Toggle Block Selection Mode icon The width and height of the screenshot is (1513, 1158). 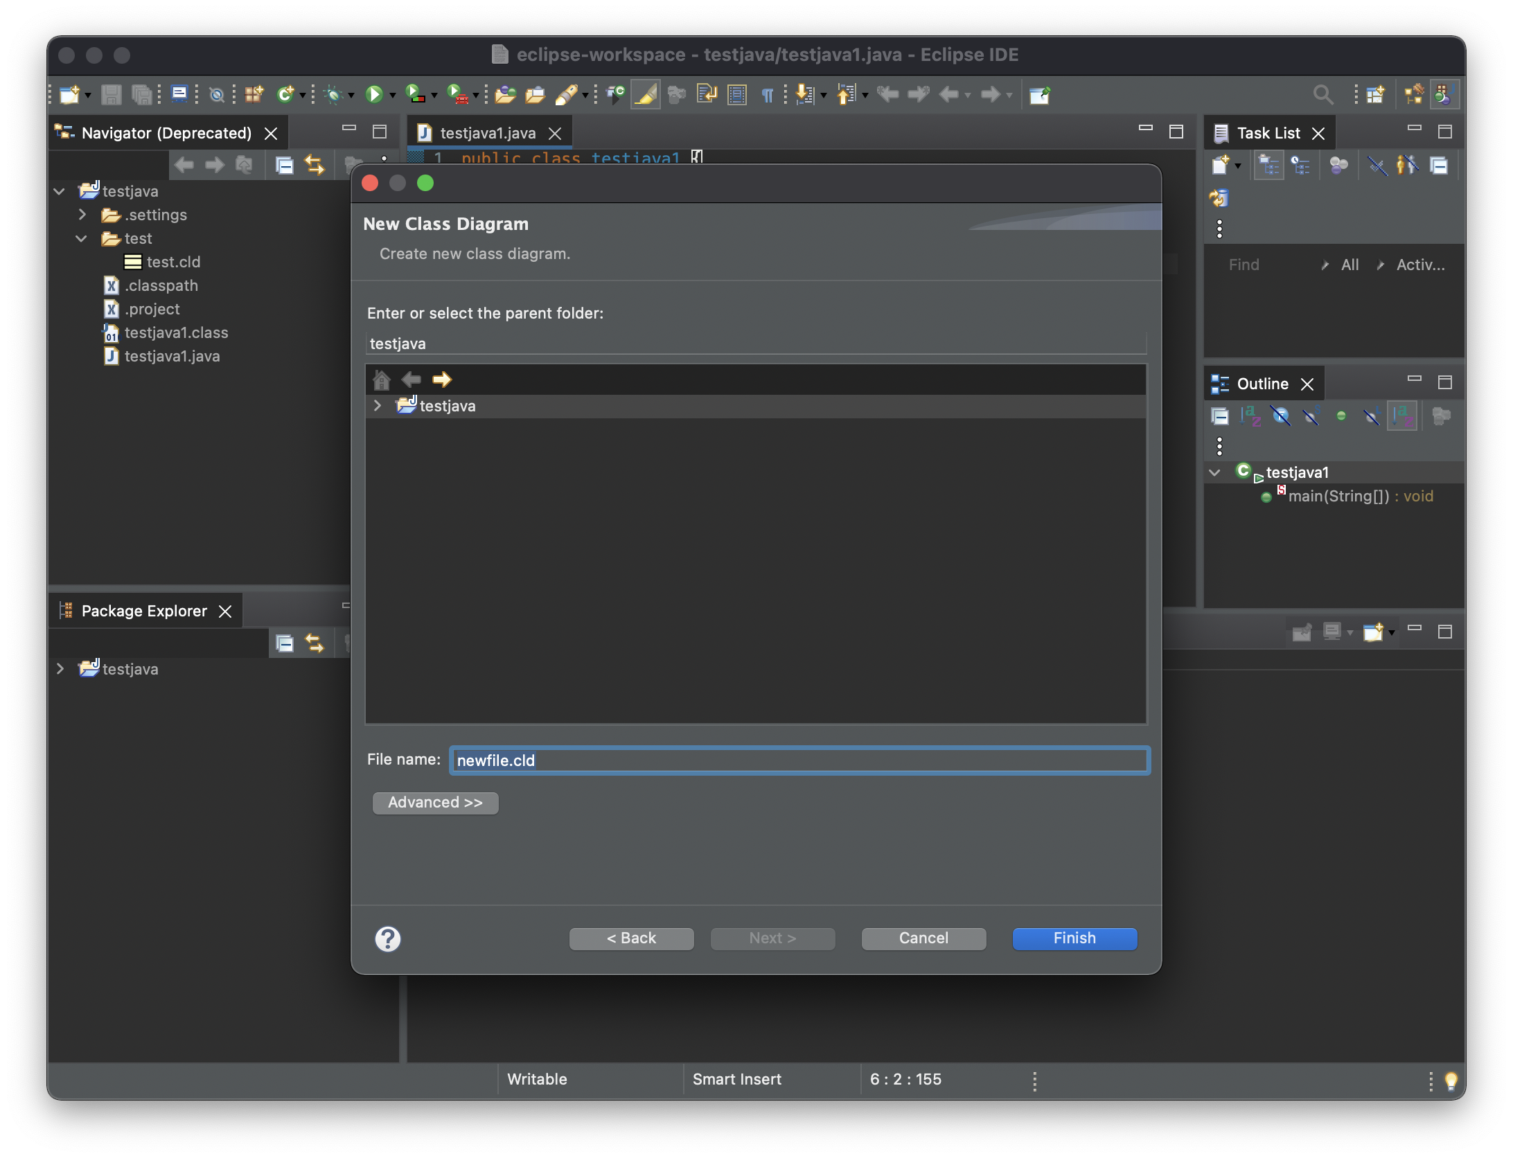point(737,94)
